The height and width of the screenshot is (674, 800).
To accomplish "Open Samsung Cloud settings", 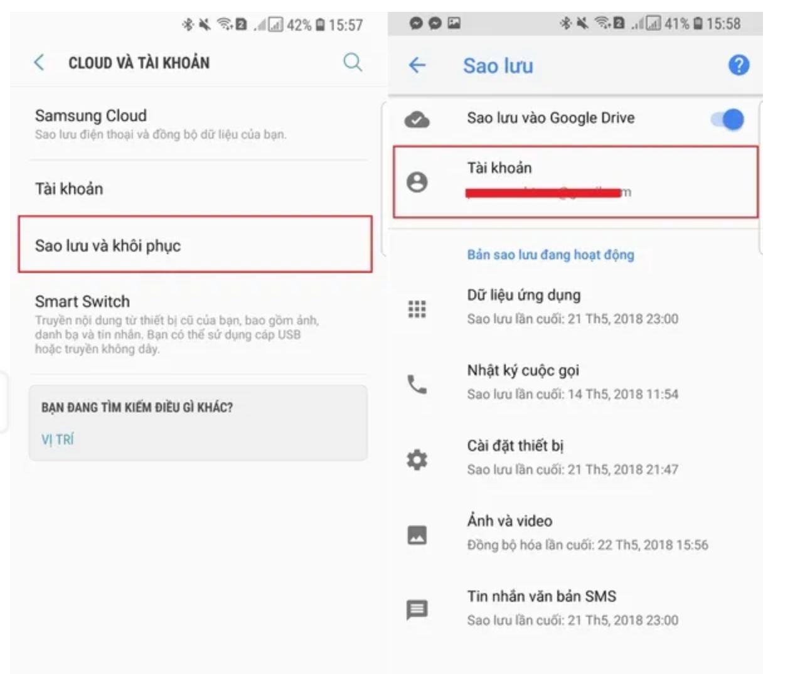I will [x=198, y=124].
